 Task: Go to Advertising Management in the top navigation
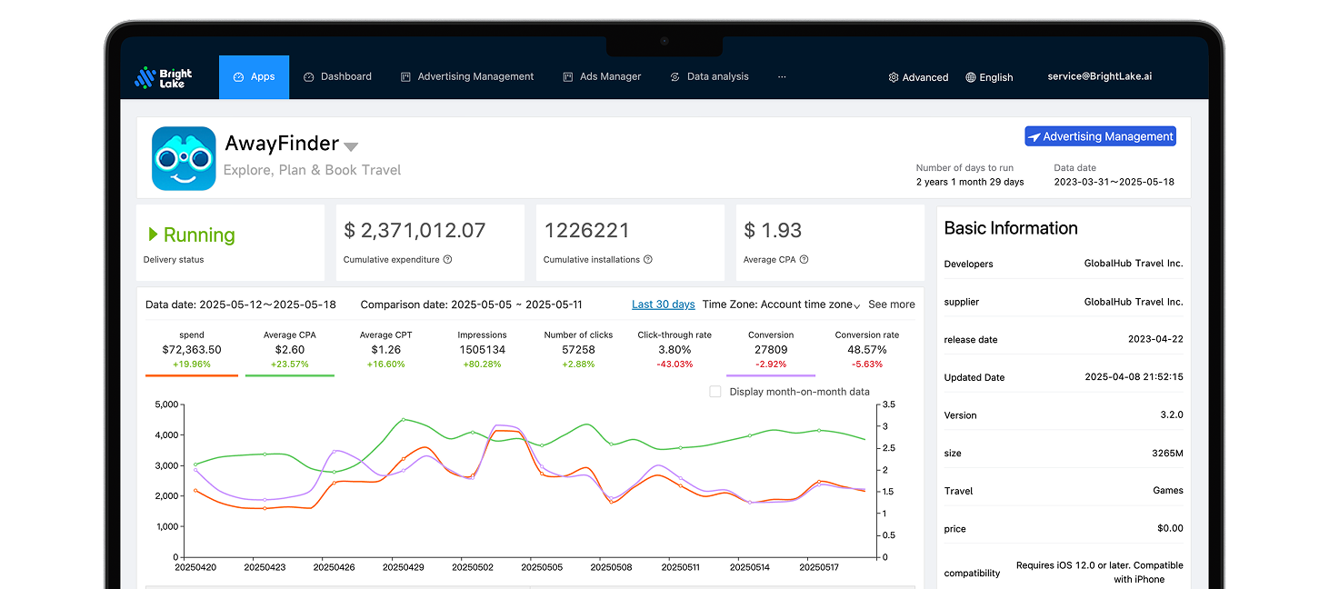(467, 77)
